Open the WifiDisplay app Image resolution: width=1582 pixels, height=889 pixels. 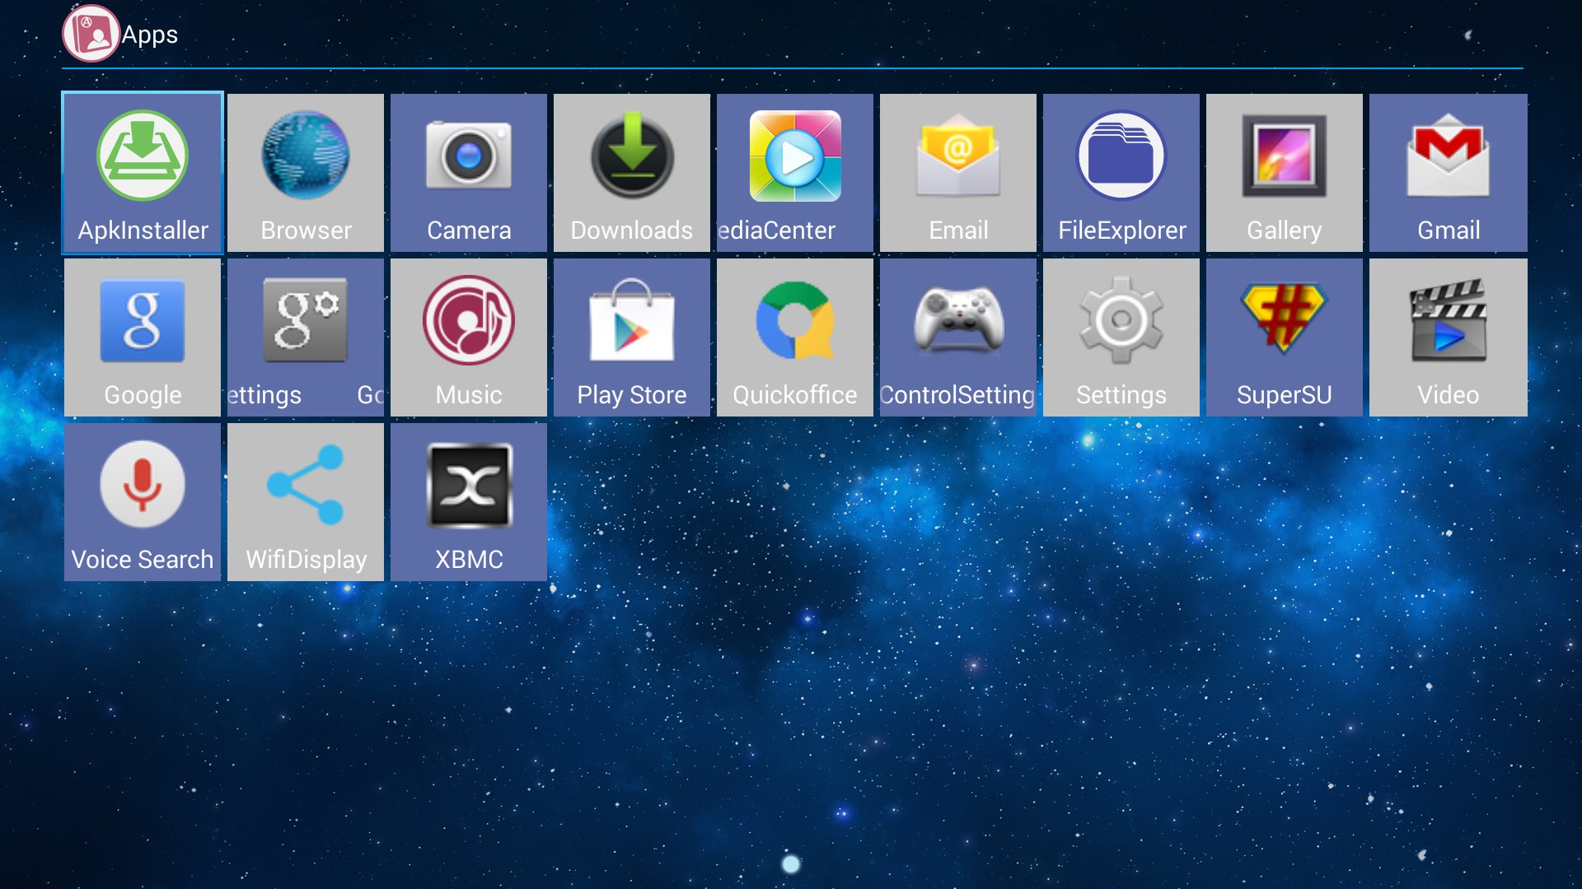tap(306, 502)
